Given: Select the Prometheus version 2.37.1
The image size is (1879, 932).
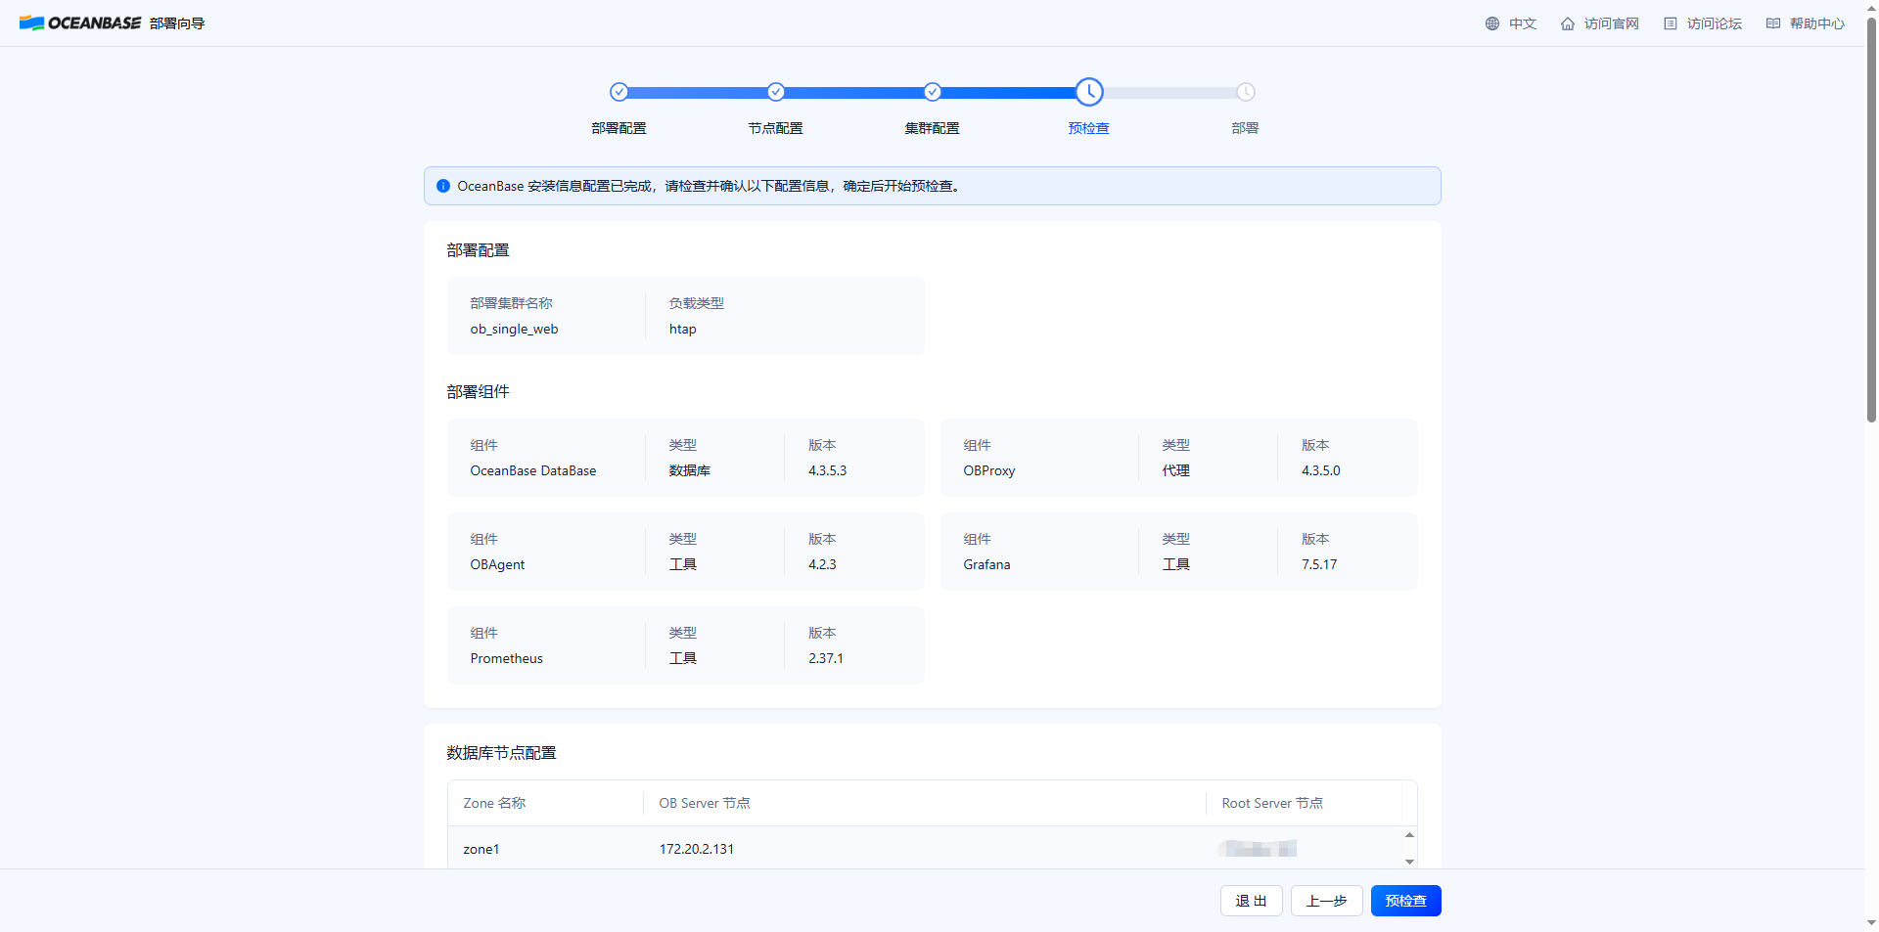Looking at the screenshot, I should 826,658.
